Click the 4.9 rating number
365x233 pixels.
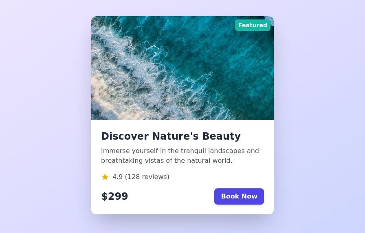click(x=118, y=177)
